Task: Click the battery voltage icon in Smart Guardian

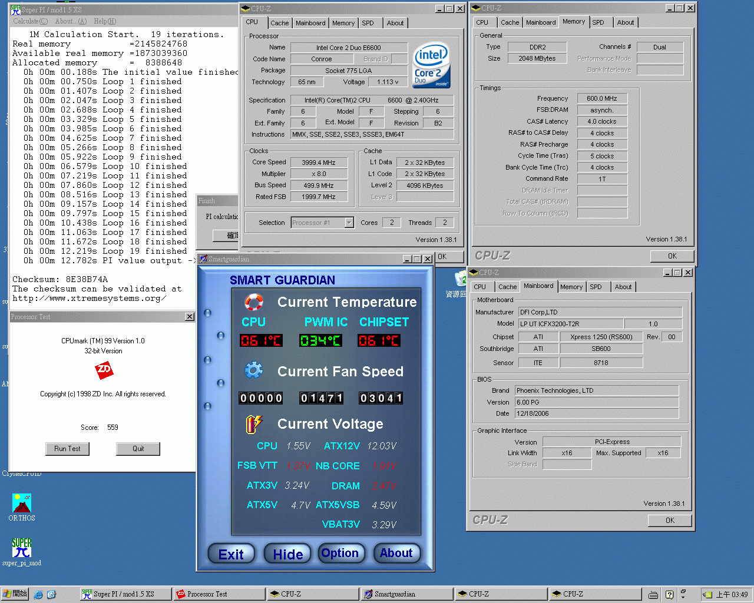Action: 254,423
